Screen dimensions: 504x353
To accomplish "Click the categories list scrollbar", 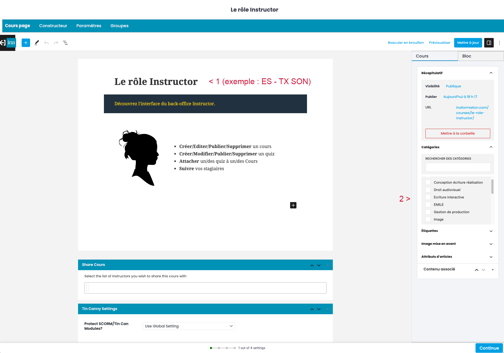I will pos(492,187).
